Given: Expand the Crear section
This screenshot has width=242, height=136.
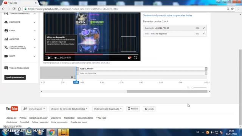Looking at the screenshot, I should (34, 56).
